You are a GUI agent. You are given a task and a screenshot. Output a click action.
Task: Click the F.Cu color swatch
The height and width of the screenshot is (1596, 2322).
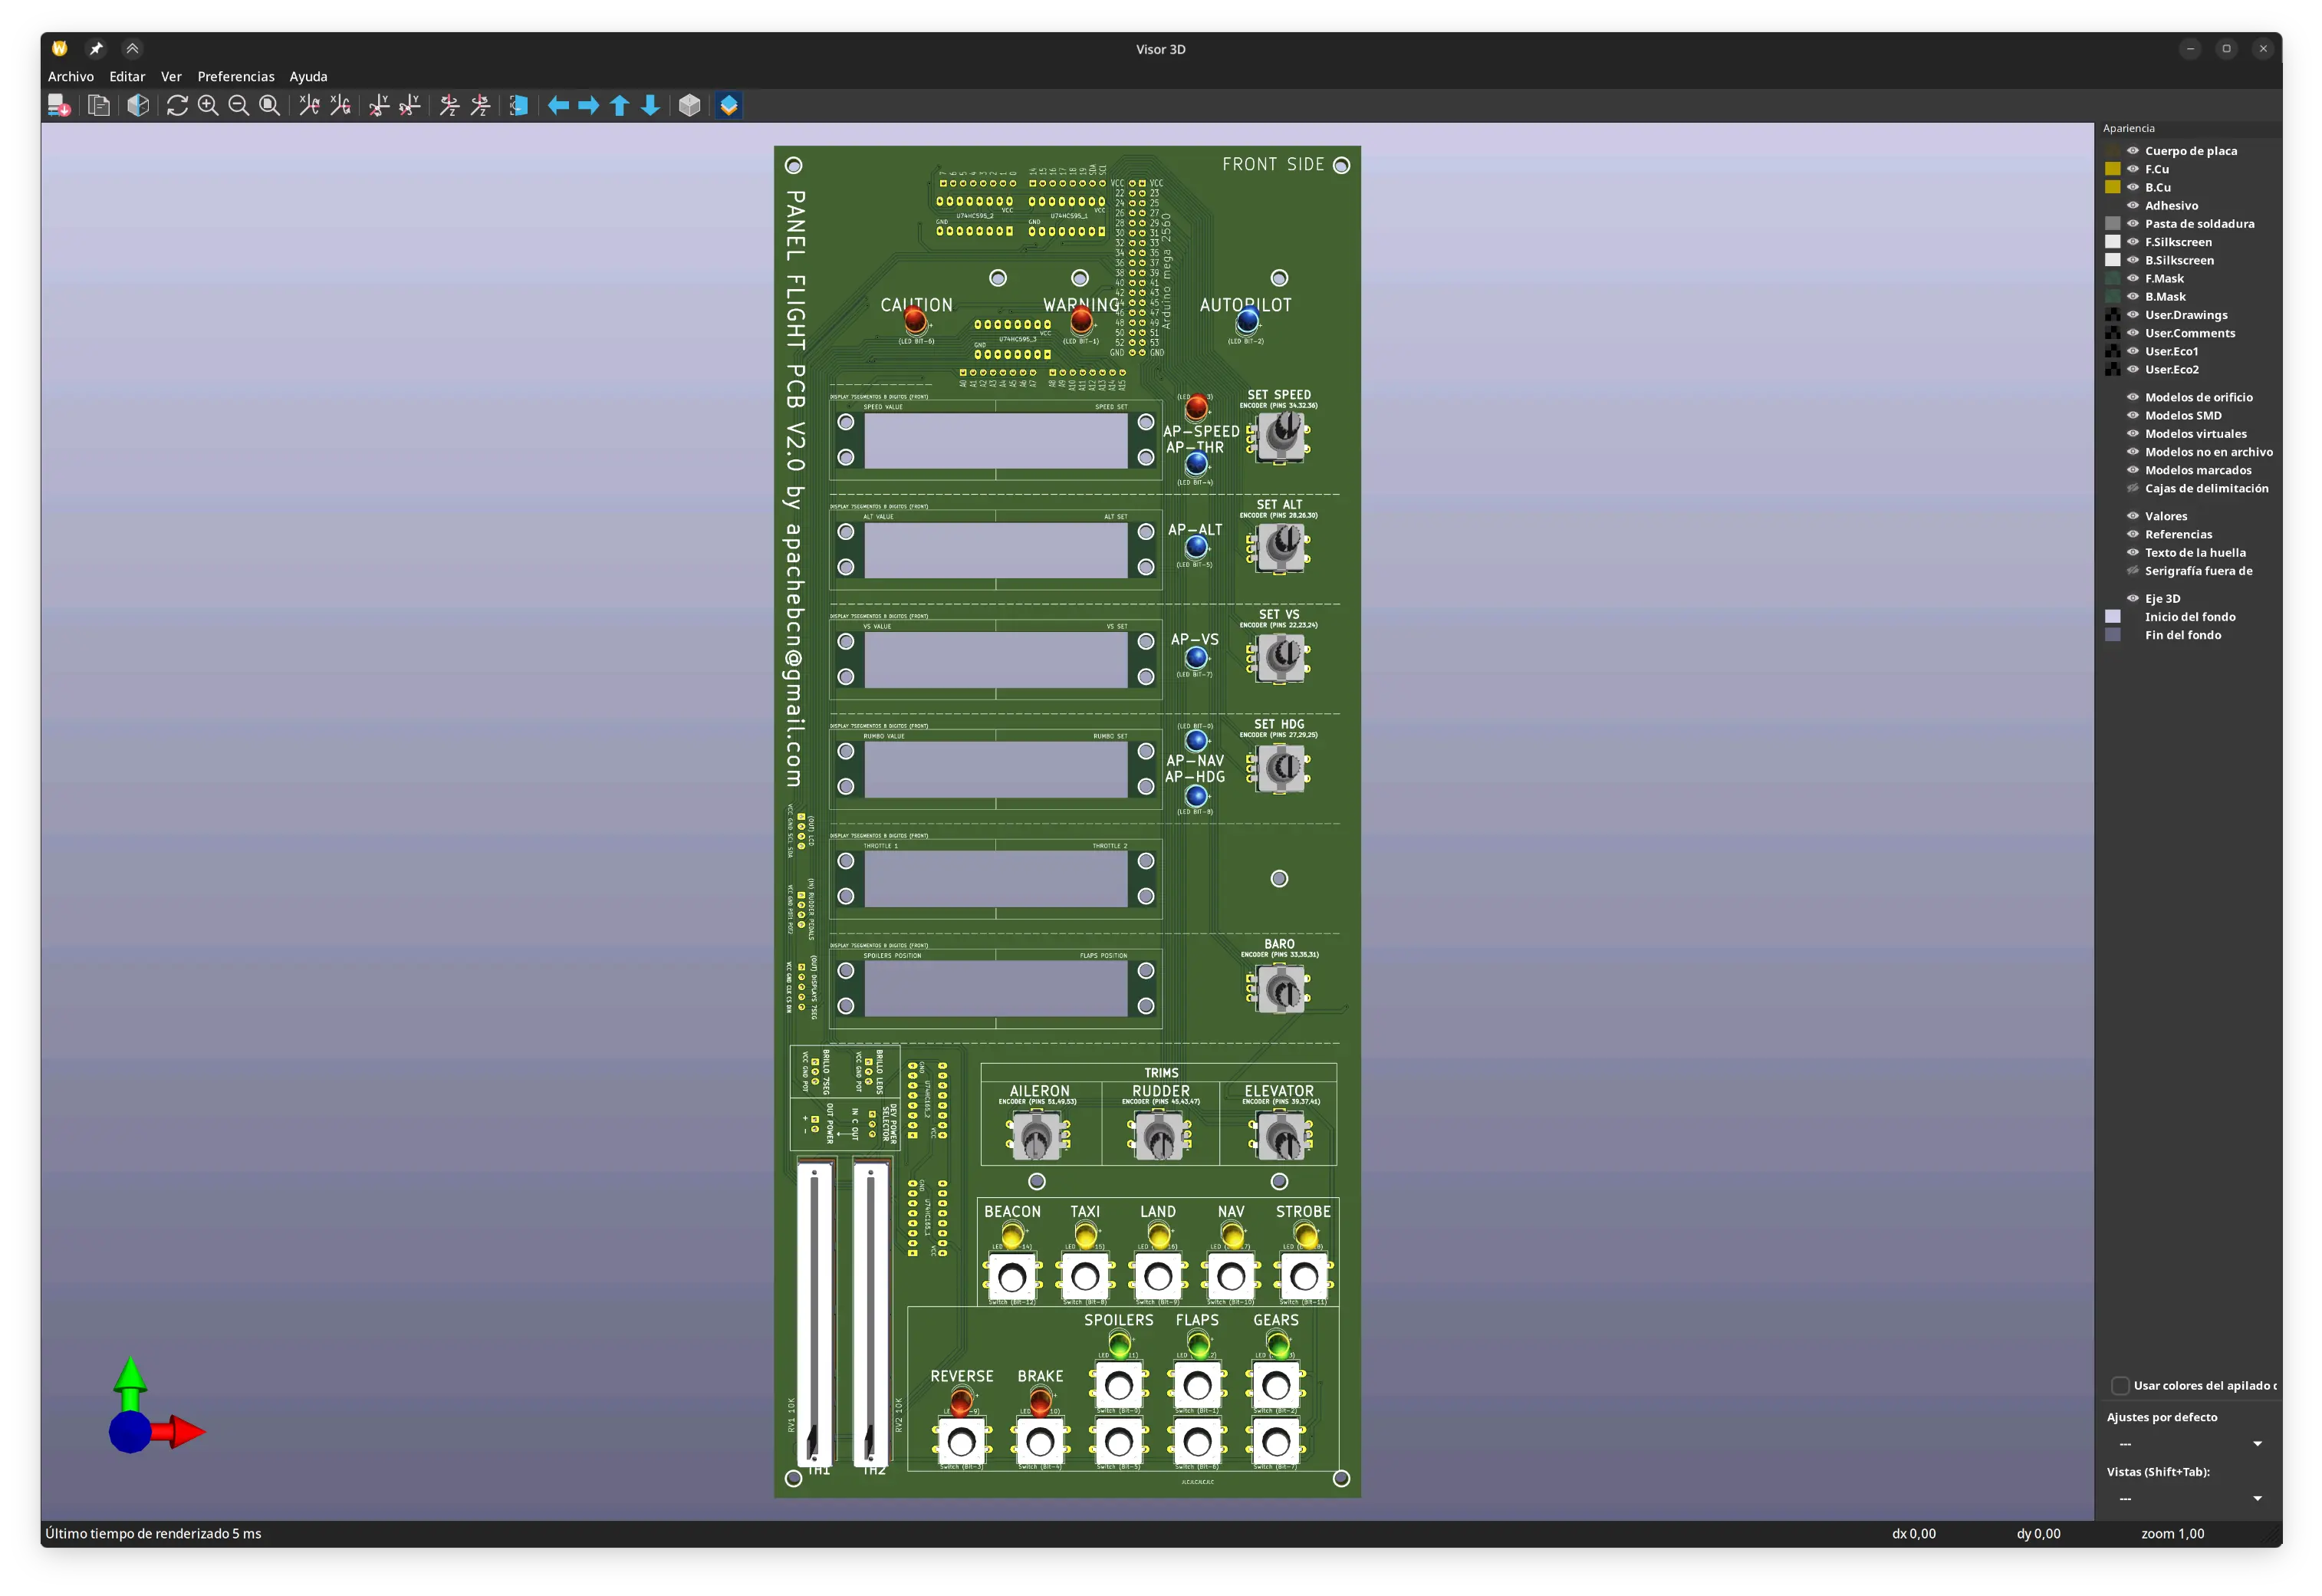click(x=2112, y=170)
